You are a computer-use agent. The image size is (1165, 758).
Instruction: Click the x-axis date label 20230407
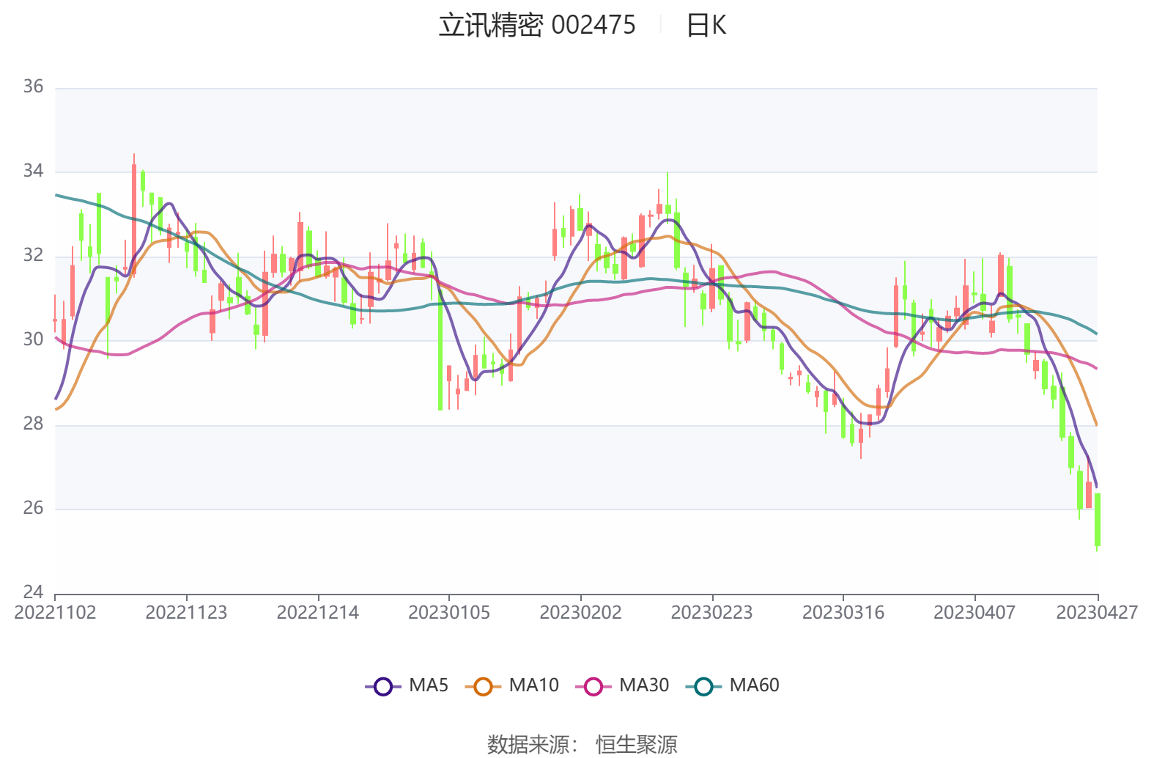click(x=974, y=612)
